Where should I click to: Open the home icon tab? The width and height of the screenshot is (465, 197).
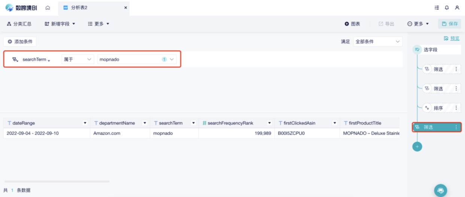(48, 7)
